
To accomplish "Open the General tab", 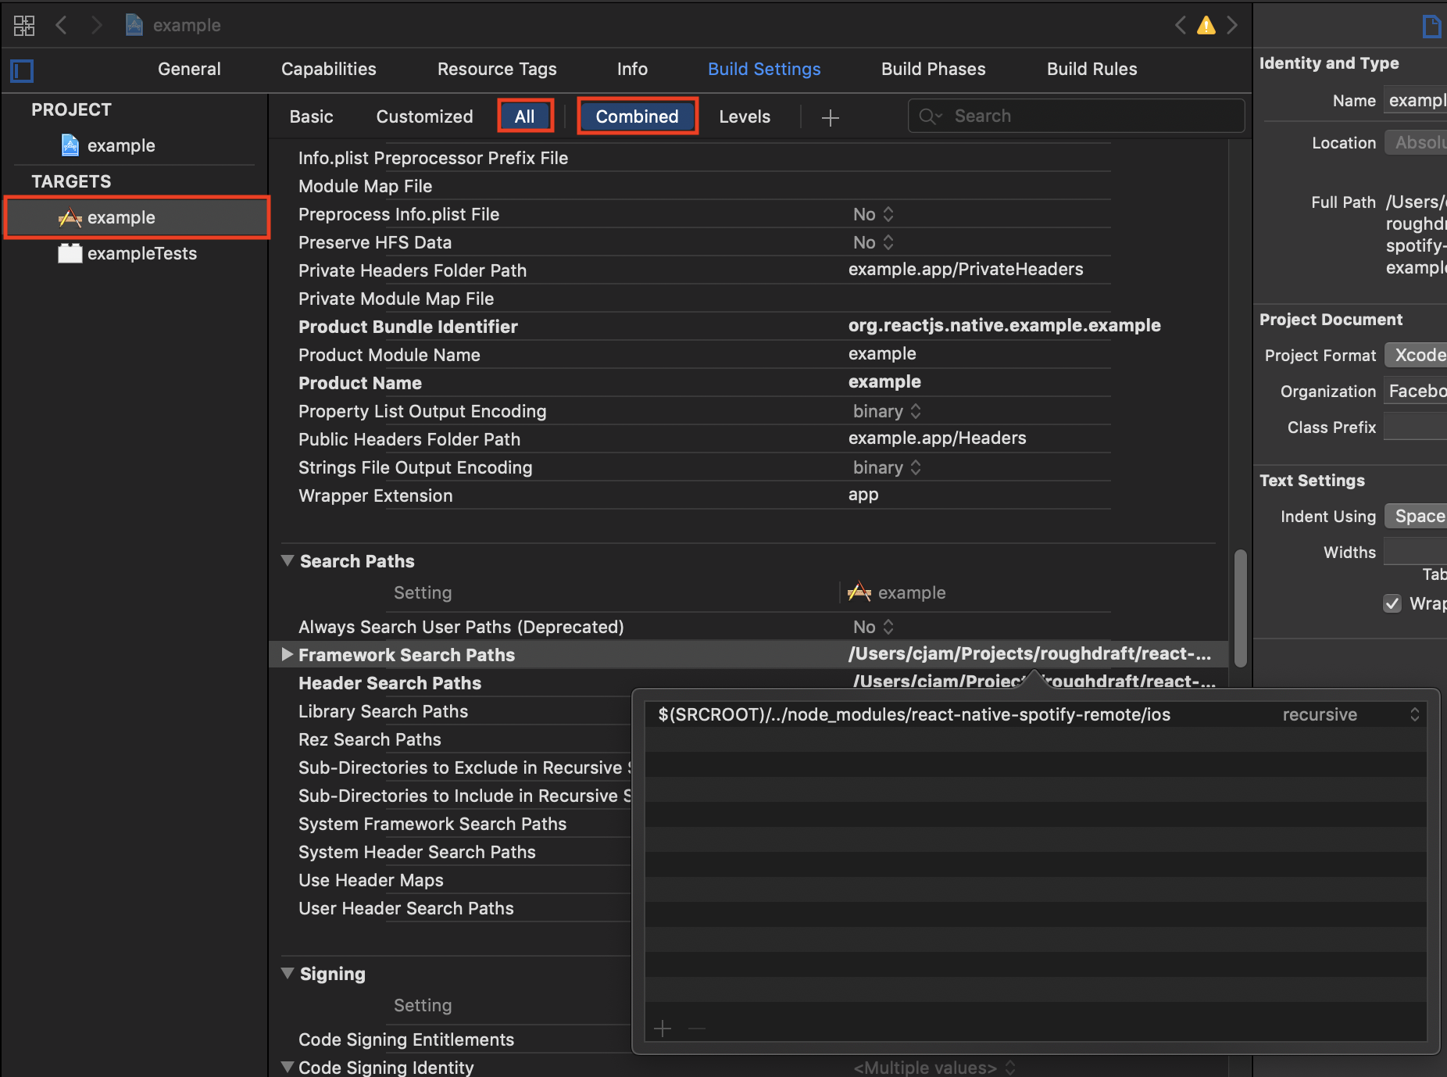I will [189, 69].
